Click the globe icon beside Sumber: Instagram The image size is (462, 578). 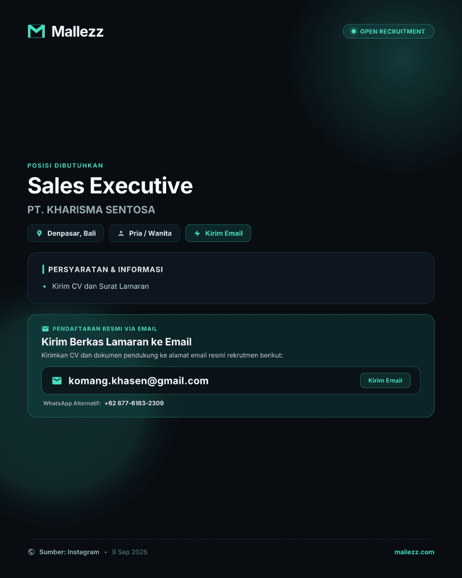coord(31,552)
